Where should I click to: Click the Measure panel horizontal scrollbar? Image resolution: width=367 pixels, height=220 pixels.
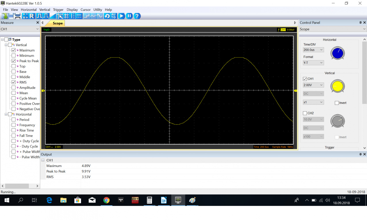[16, 186]
